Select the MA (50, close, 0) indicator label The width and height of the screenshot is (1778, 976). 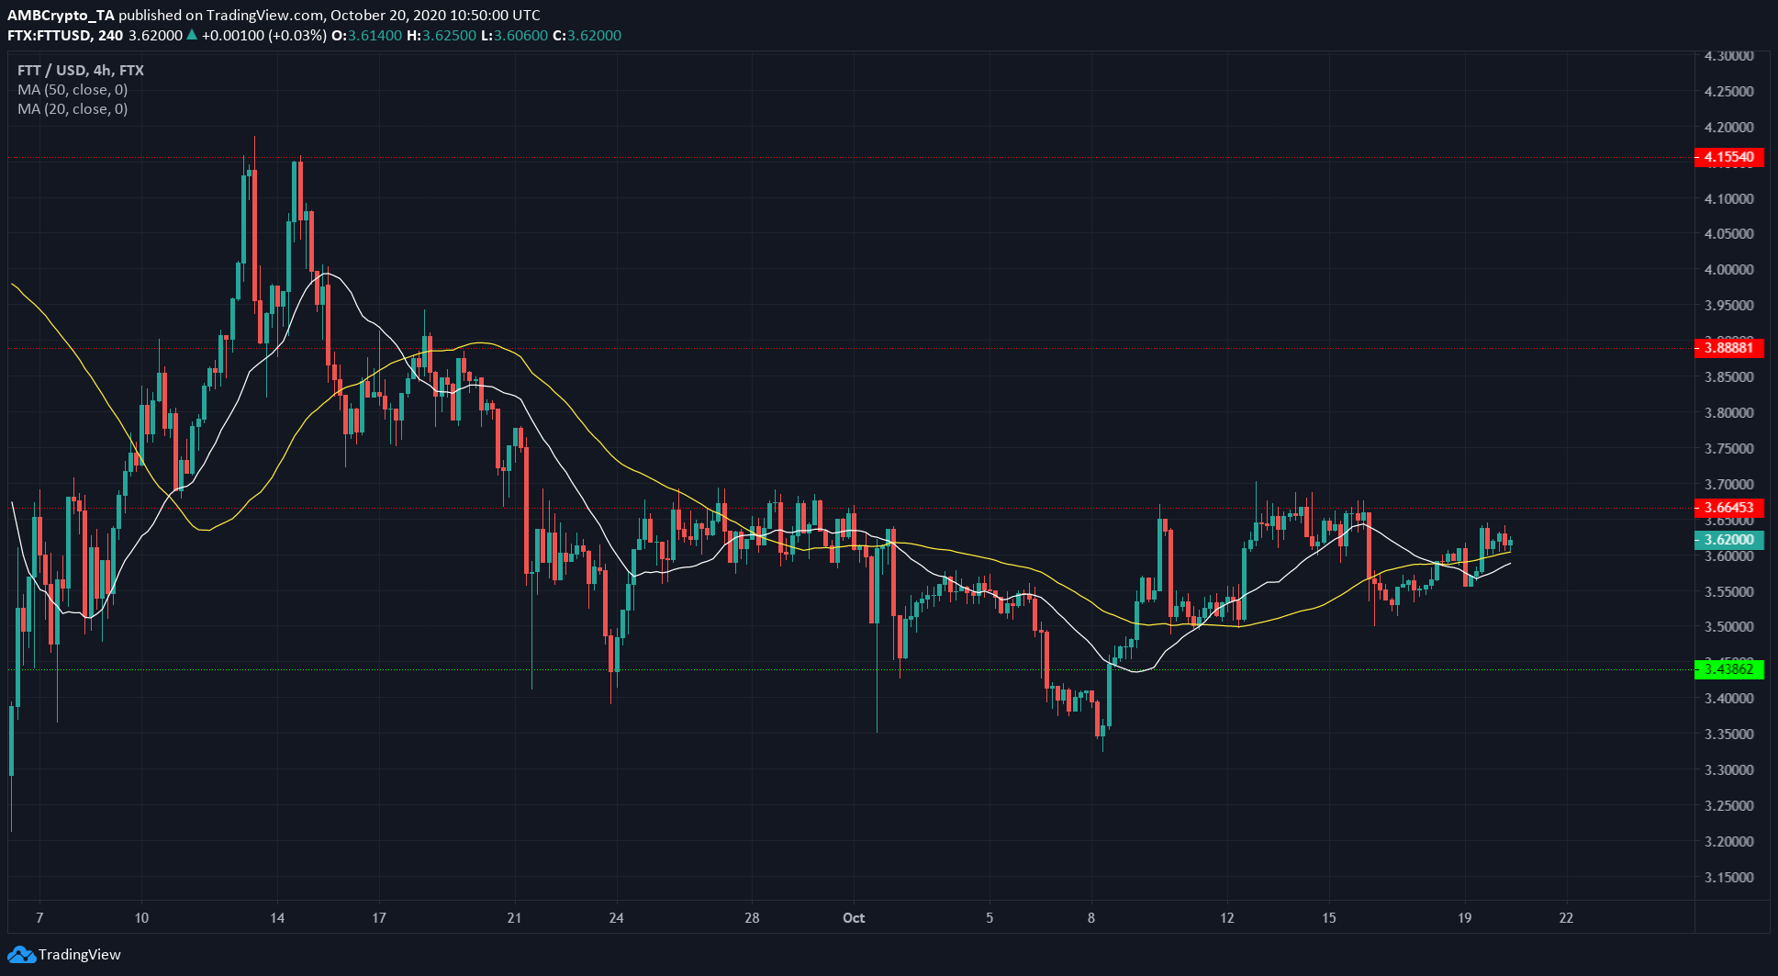click(x=73, y=90)
